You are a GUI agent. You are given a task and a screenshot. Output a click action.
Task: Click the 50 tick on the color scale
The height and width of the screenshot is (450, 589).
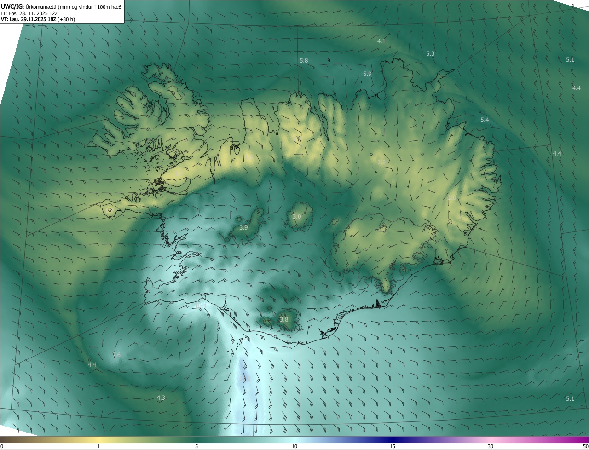pyautogui.click(x=585, y=447)
